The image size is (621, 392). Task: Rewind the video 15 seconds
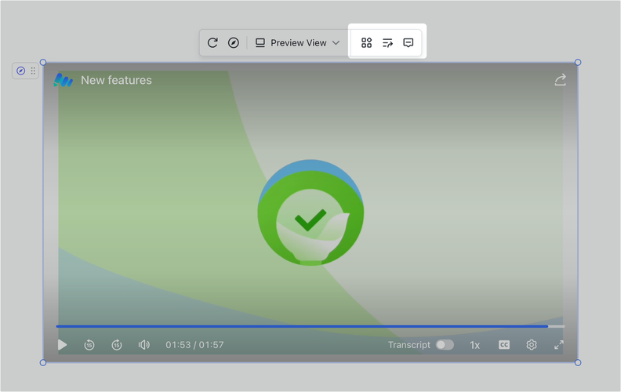coord(89,345)
